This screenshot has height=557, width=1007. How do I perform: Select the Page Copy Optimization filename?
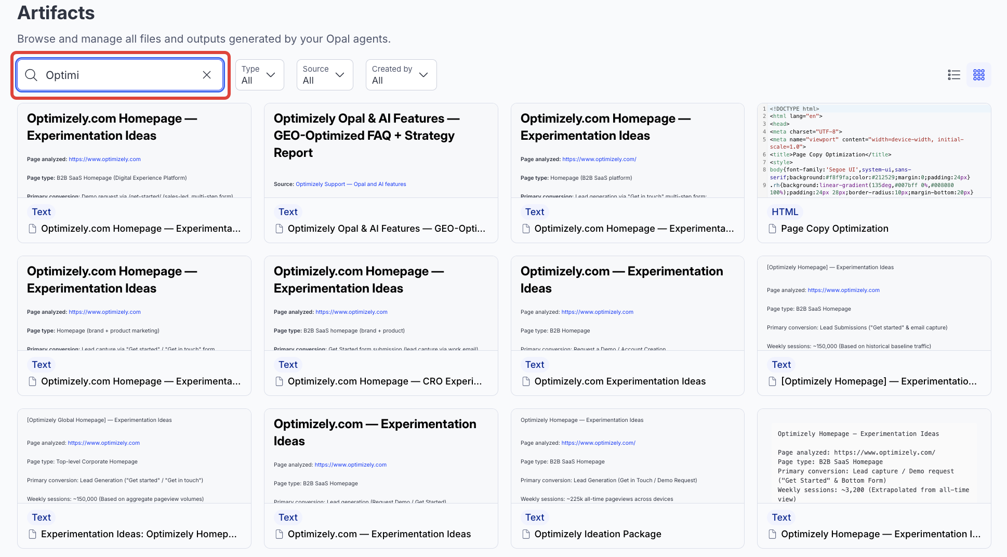tap(834, 229)
